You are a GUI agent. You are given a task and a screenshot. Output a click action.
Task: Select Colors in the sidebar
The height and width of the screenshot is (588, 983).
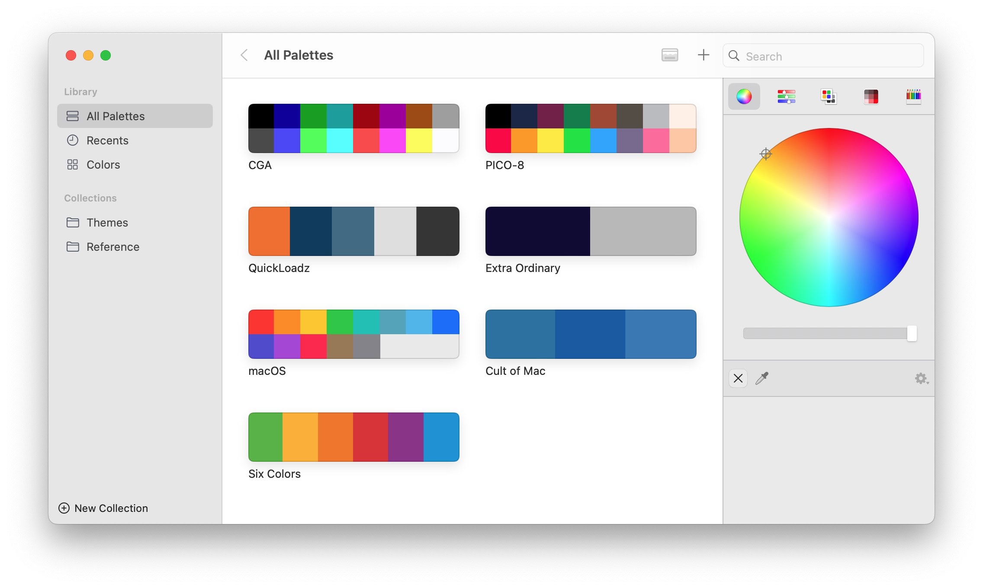[103, 165]
